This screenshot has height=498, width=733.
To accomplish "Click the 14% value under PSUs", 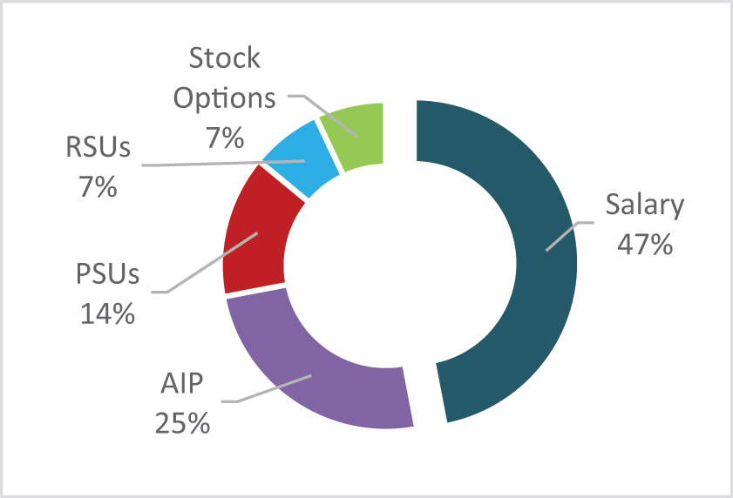I will pyautogui.click(x=107, y=313).
